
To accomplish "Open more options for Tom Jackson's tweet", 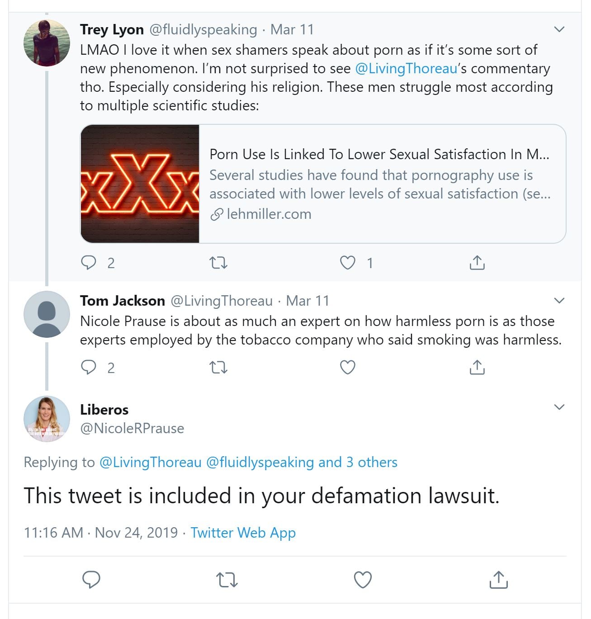I will (x=559, y=301).
